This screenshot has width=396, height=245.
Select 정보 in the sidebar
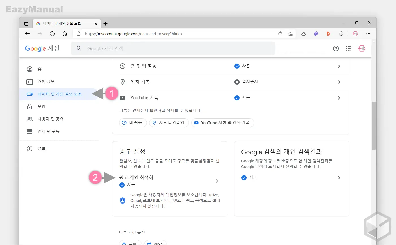pos(59,149)
